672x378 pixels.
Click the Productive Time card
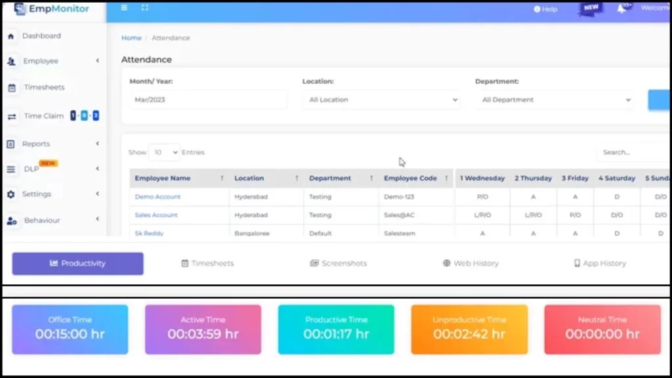(x=336, y=329)
